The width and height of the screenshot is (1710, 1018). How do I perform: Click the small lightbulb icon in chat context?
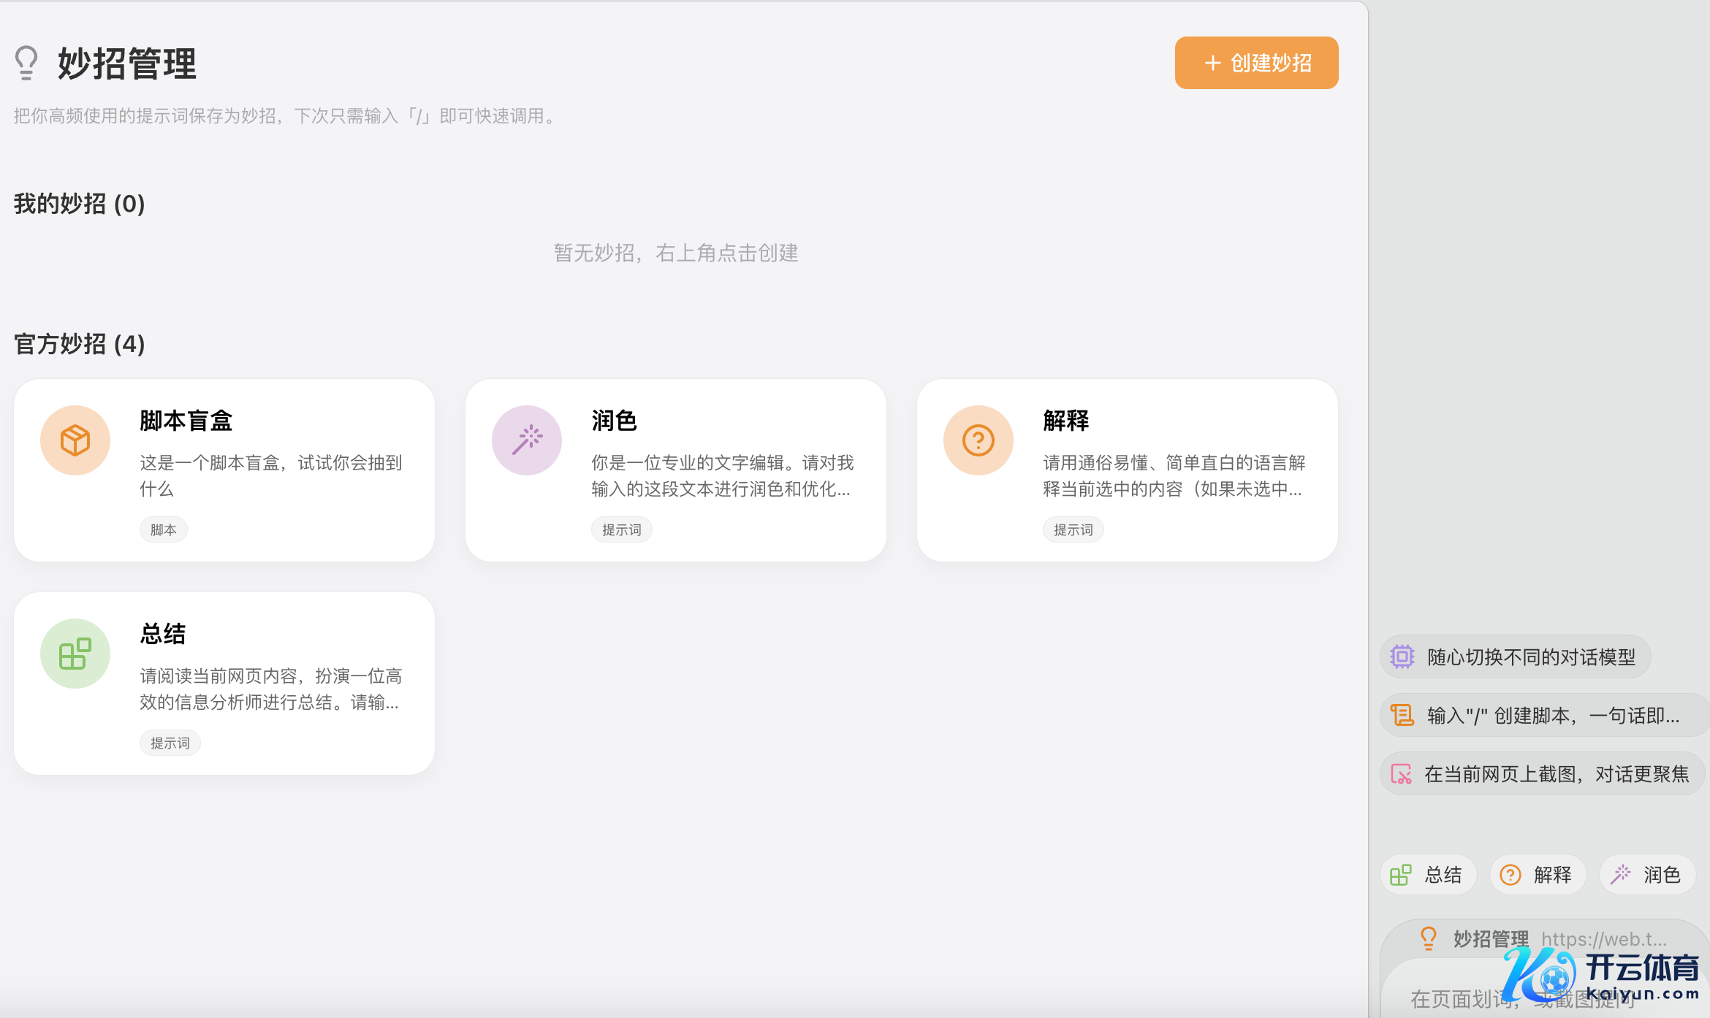pos(1428,938)
